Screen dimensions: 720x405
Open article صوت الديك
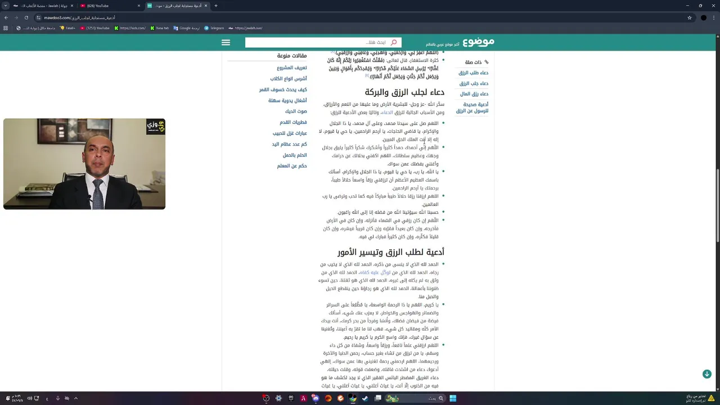click(x=296, y=111)
